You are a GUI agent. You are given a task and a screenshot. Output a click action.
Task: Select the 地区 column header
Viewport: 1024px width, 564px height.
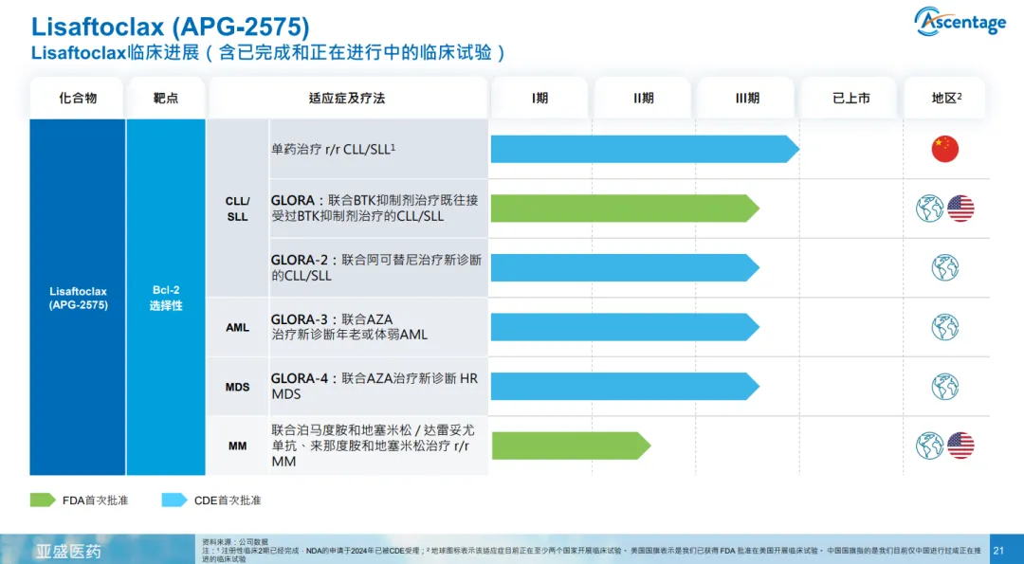pos(946,98)
